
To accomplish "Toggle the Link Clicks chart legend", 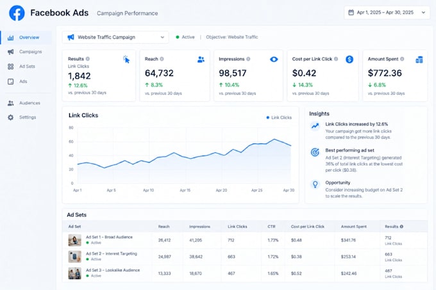I will (279, 118).
